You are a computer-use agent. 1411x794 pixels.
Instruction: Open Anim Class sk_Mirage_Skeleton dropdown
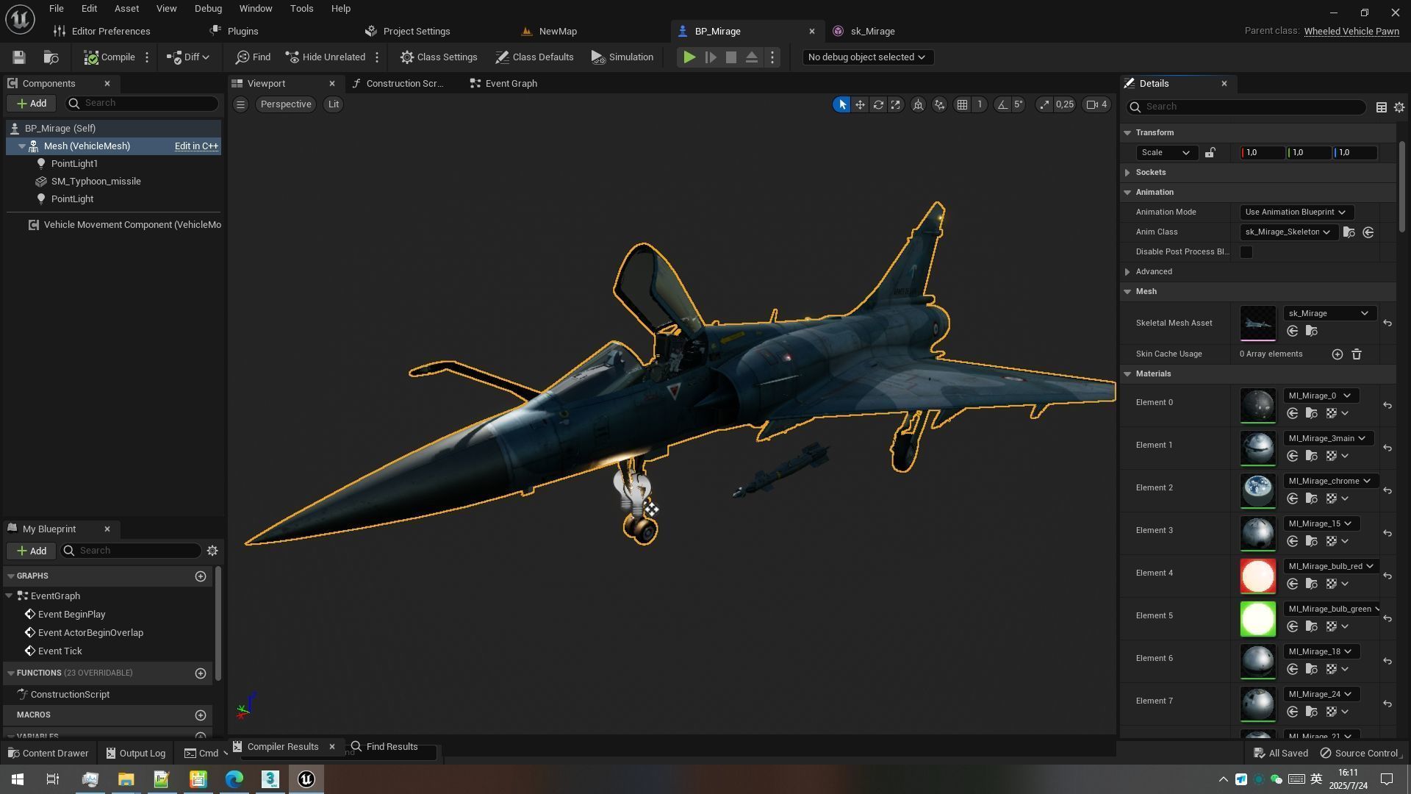pyautogui.click(x=1288, y=232)
